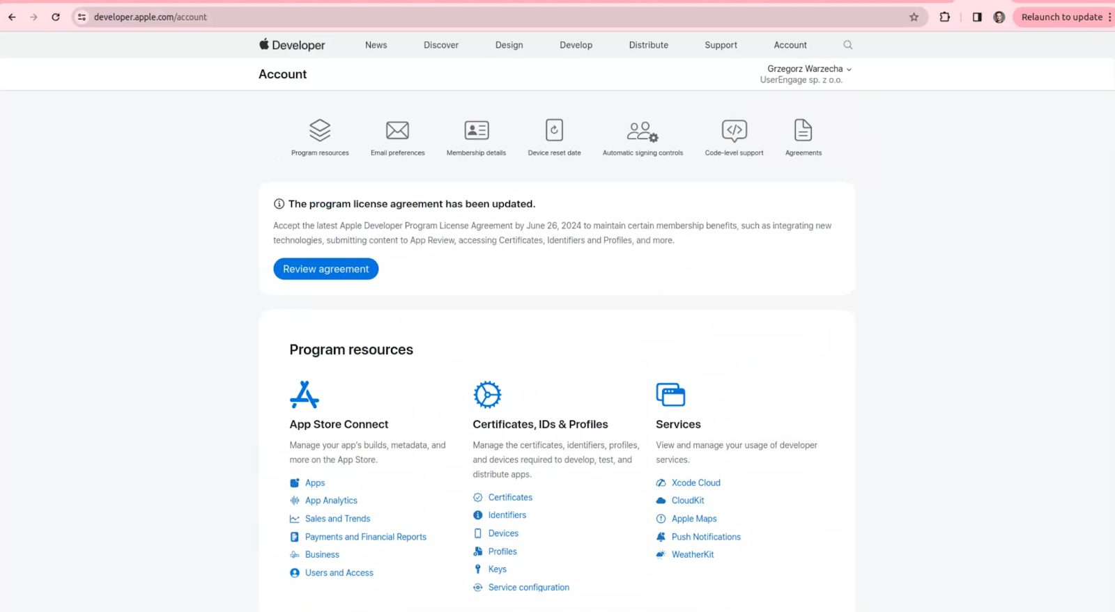Go forward with browser forward arrow
This screenshot has width=1115, height=612.
click(33, 17)
